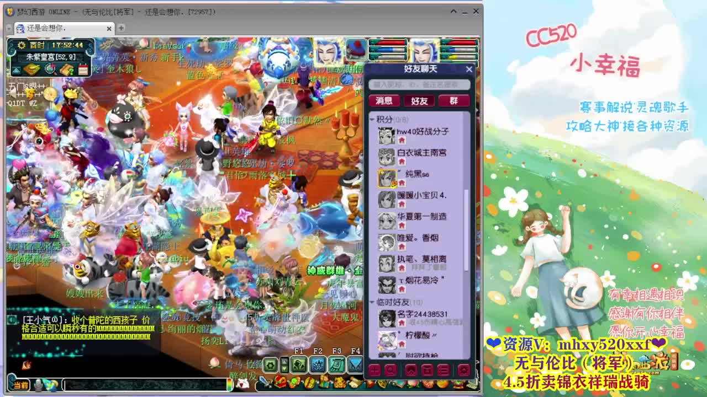Open the scroll with question mark icon

(x=67, y=69)
